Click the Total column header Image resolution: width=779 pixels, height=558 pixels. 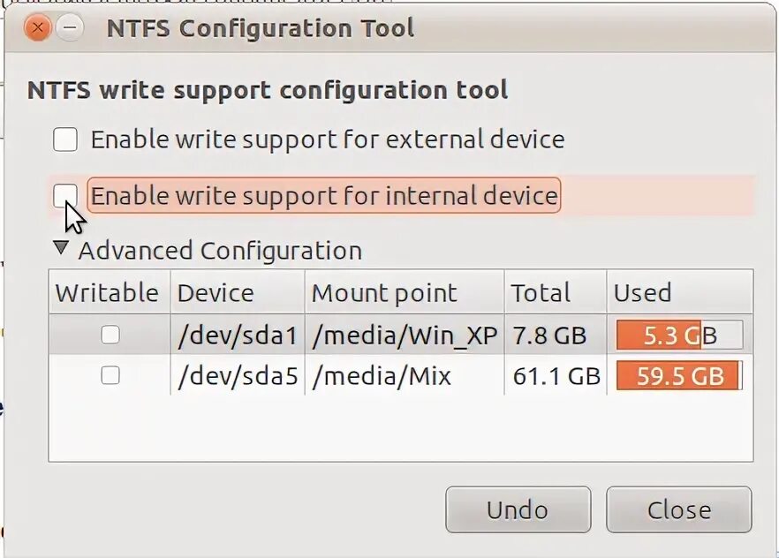[541, 293]
